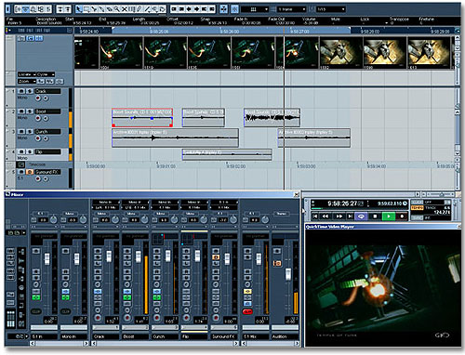Select the Surround FX track name
Screen dimensions: 465x355
(47, 172)
